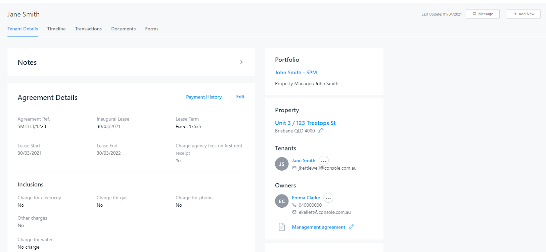Click the phone icon beside 040000000
546x252 pixels.
click(x=294, y=205)
